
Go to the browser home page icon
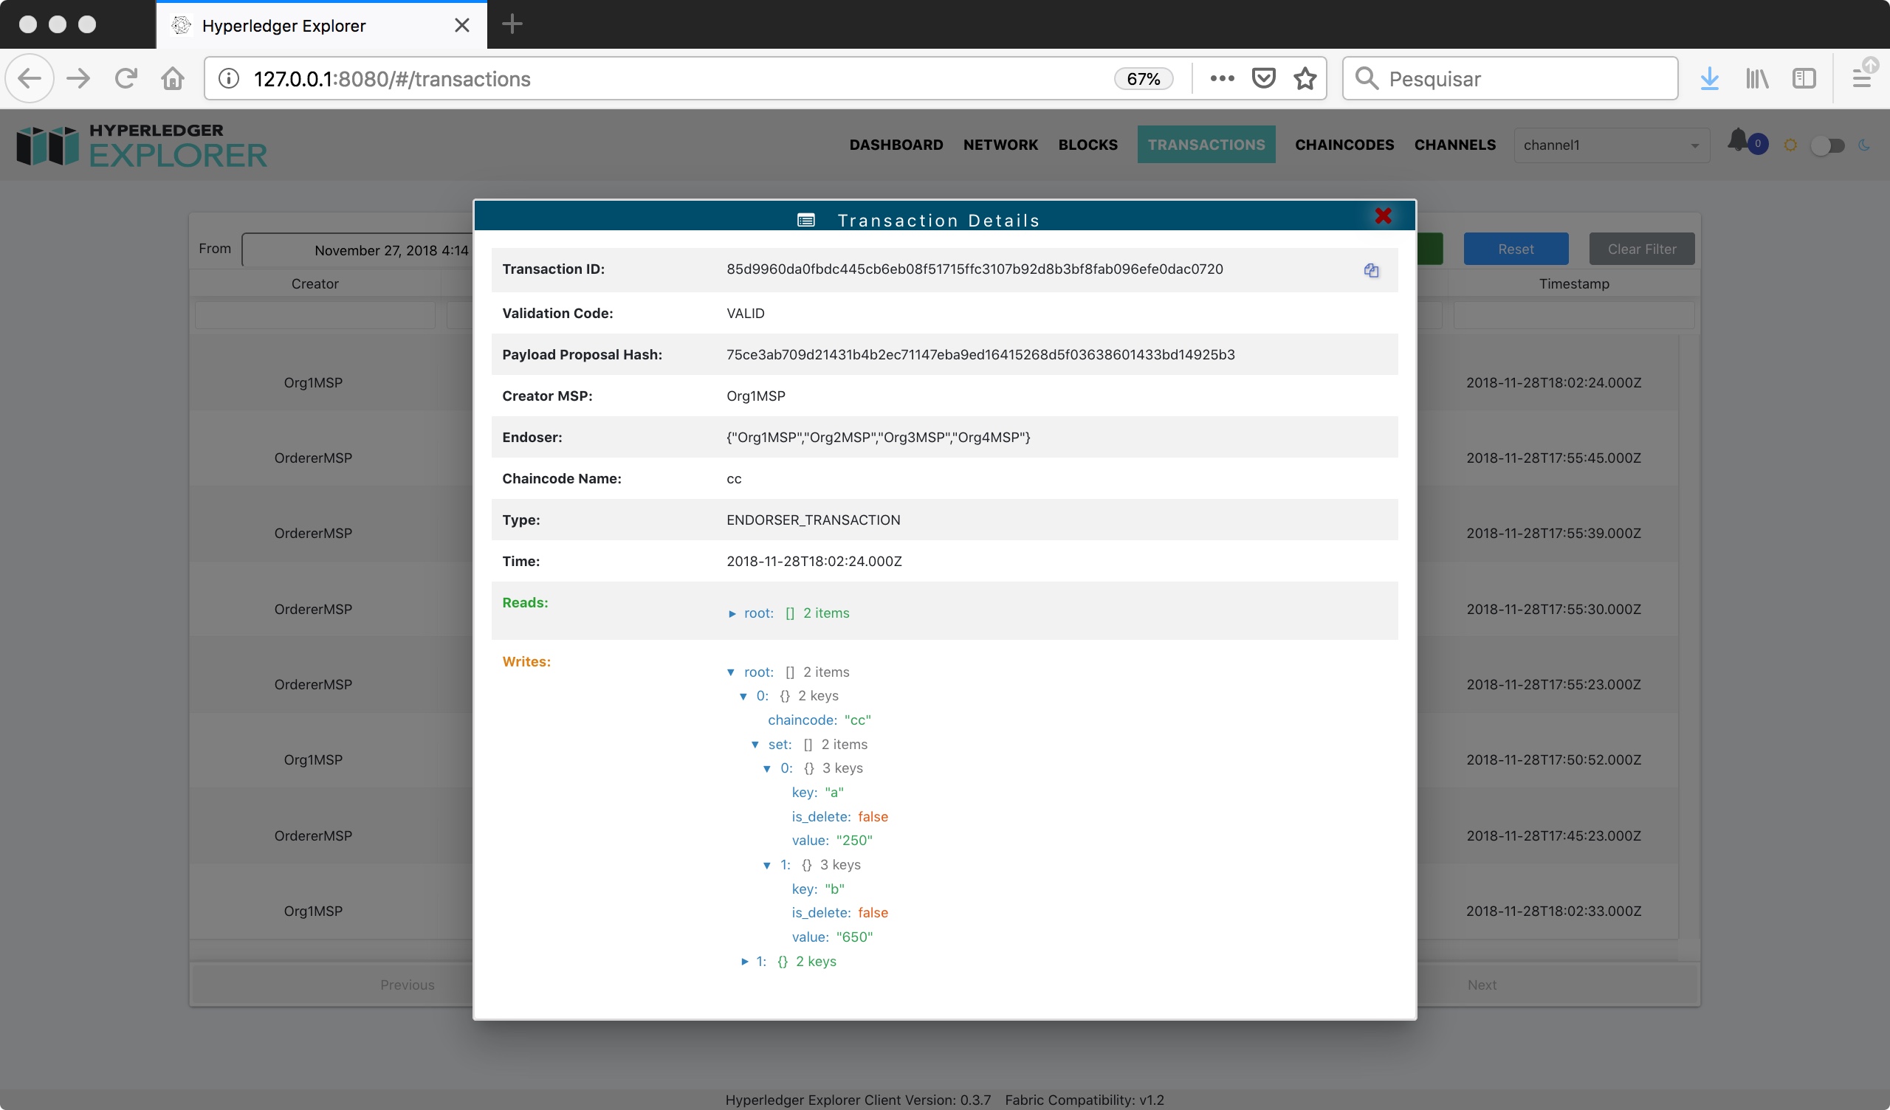click(173, 78)
